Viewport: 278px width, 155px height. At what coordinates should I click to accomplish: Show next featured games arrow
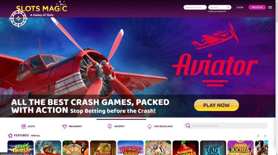[x=265, y=136]
